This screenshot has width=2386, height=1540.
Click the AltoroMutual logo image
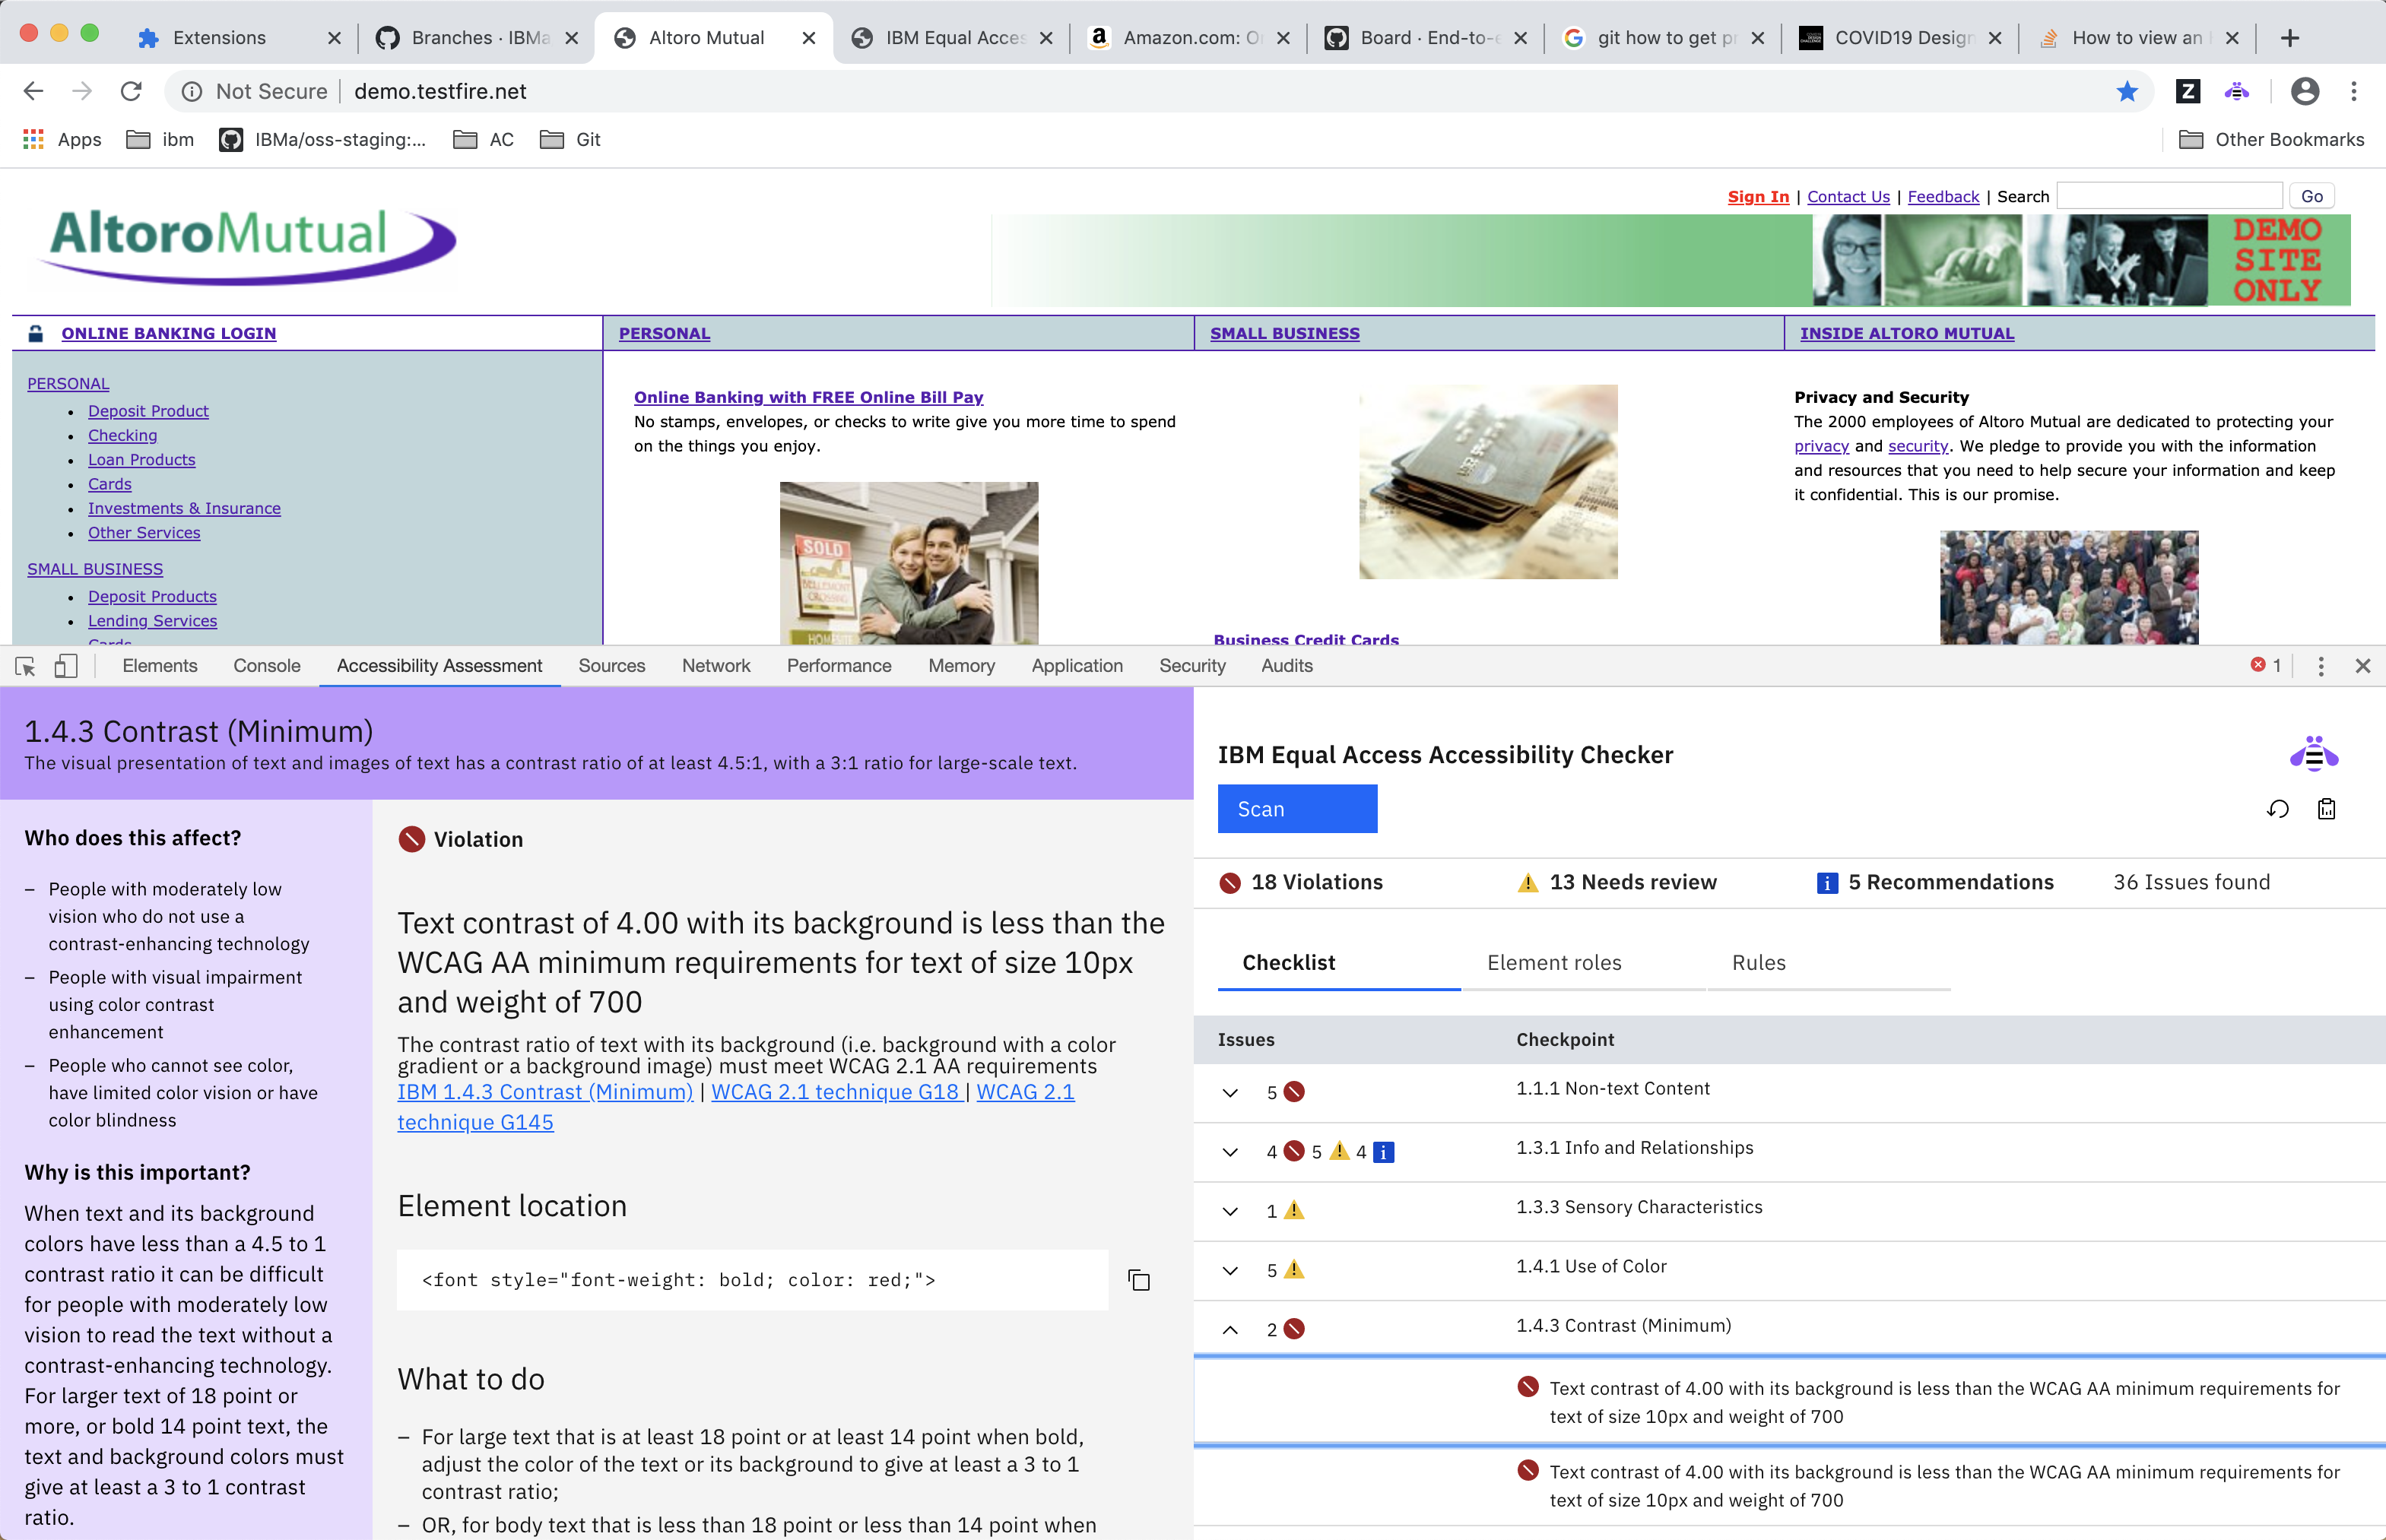(x=246, y=247)
